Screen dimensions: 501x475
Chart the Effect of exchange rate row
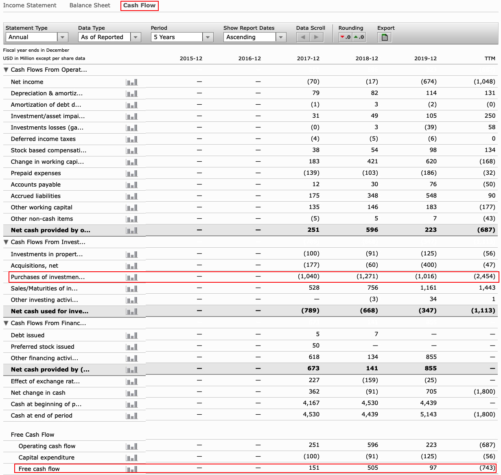[132, 382]
